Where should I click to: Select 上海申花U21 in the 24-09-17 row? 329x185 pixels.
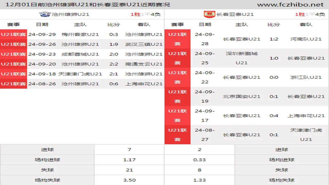pos(306,116)
